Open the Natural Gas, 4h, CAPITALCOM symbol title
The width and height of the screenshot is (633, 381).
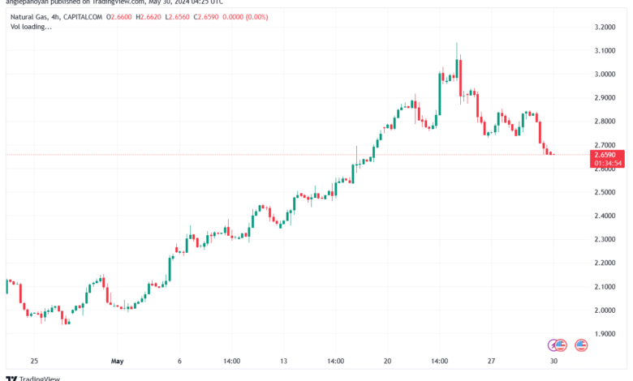(56, 17)
